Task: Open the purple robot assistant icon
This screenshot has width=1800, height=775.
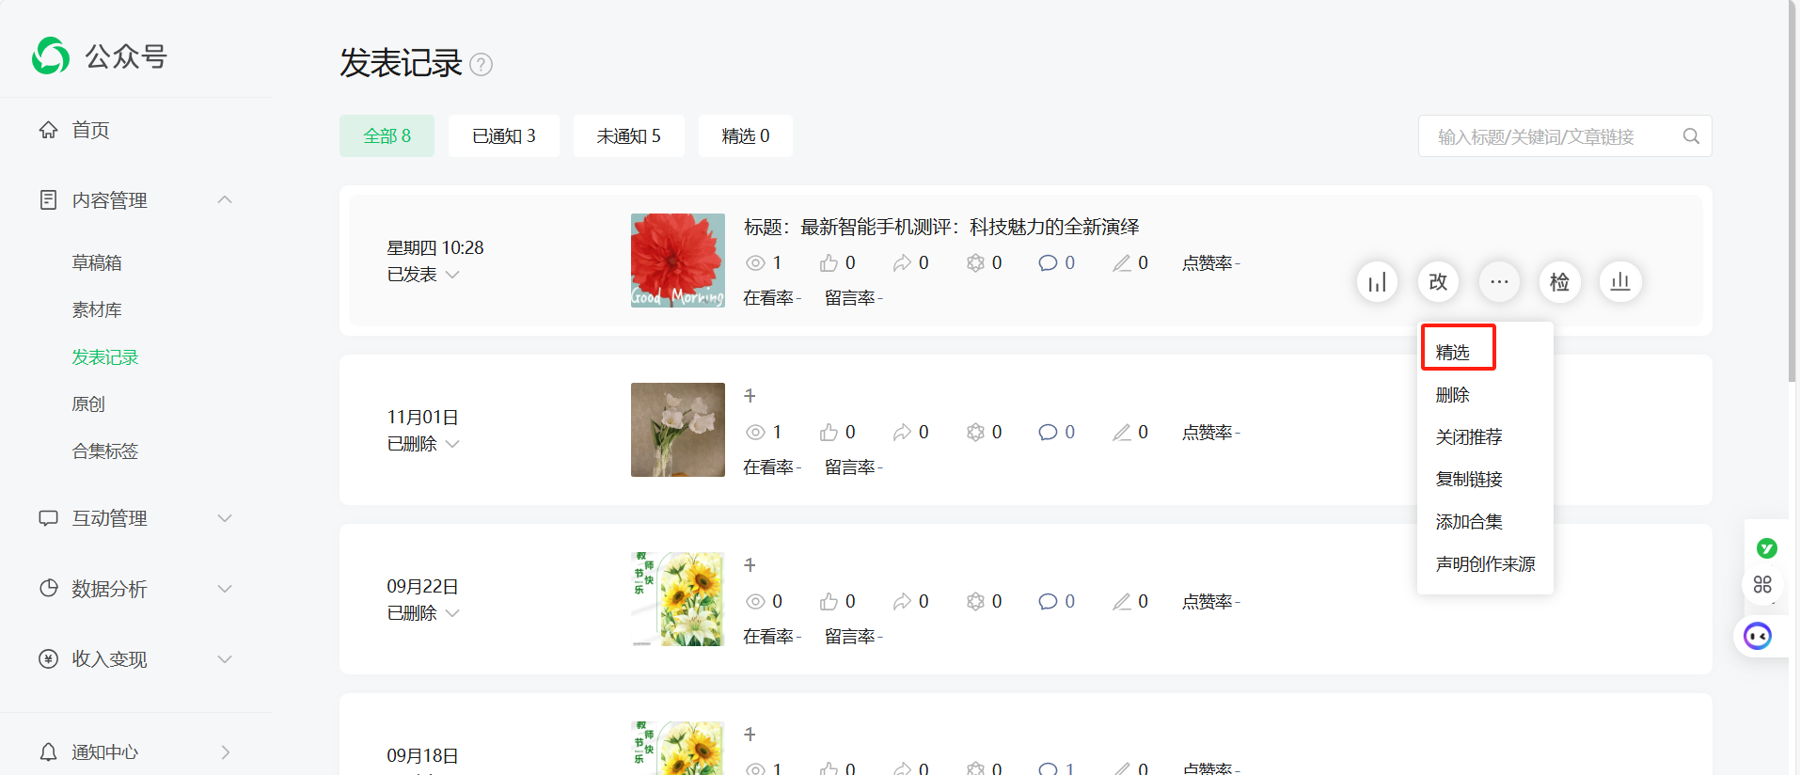Action: pos(1758,637)
